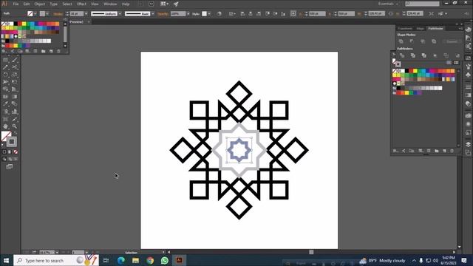This screenshot has height=266, width=473.
Task: Set paint to None below the fill box
Action: (16, 151)
